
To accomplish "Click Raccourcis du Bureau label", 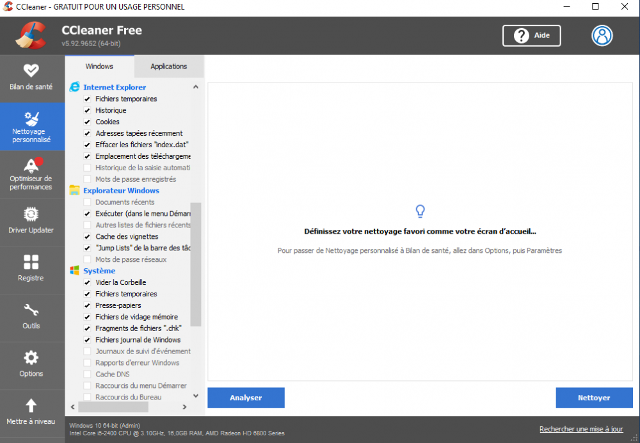I will (x=129, y=397).
